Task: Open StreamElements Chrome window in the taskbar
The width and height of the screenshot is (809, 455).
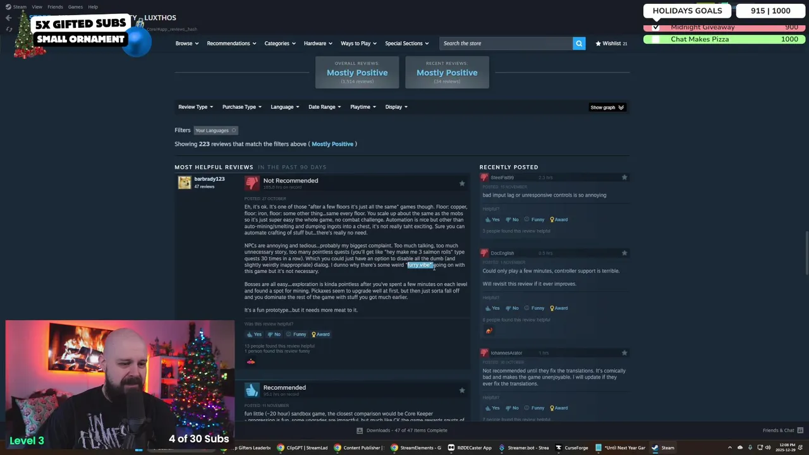Action: [416, 447]
